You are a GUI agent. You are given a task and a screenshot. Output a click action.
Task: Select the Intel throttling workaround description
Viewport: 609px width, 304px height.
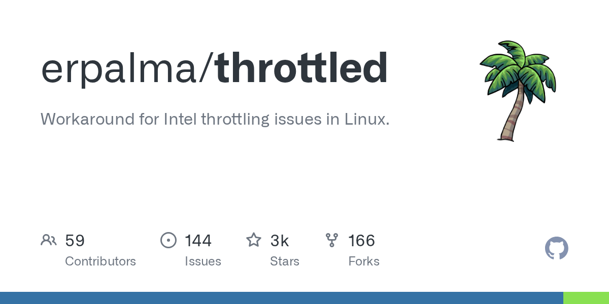[x=215, y=120]
